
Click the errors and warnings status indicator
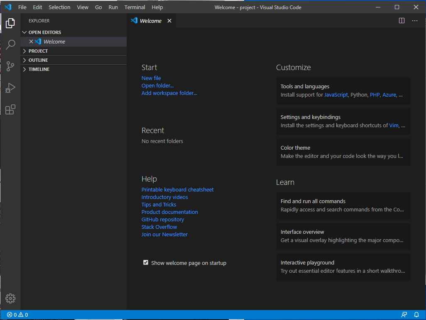[x=17, y=315]
